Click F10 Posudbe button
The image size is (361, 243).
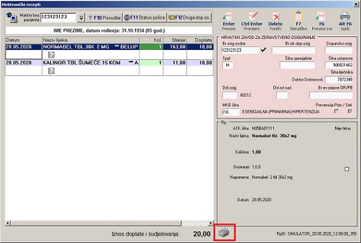point(104,18)
